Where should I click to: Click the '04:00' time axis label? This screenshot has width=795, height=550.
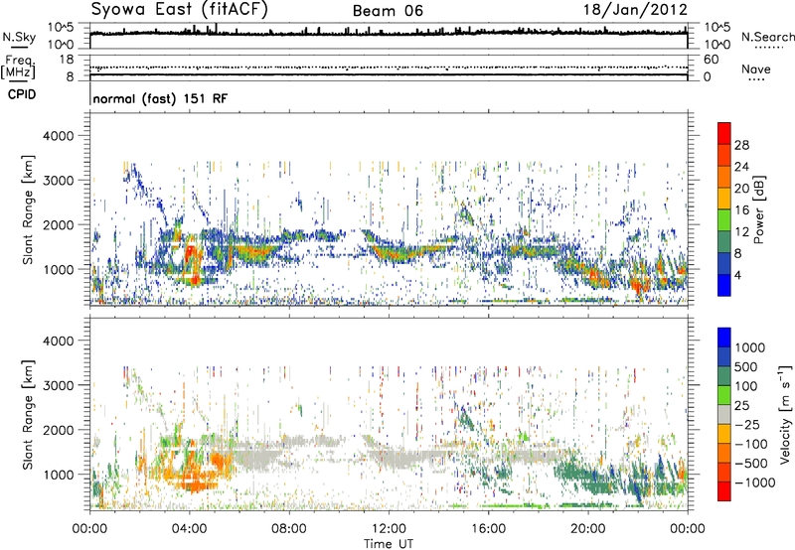point(189,529)
